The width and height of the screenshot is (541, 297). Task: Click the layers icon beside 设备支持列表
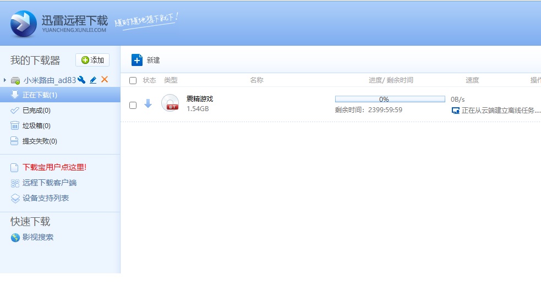pos(15,199)
